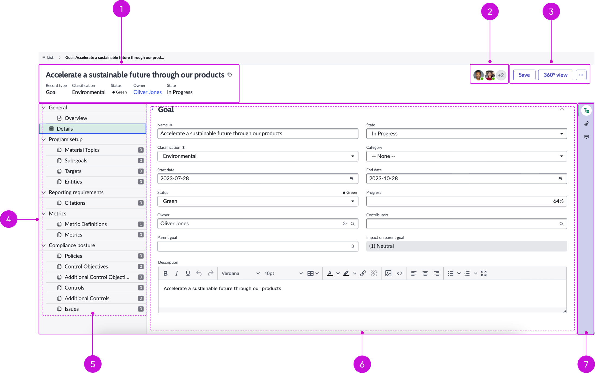Image resolution: width=595 pixels, height=373 pixels.
Task: Toggle bold formatting in the description editor
Action: click(x=165, y=273)
